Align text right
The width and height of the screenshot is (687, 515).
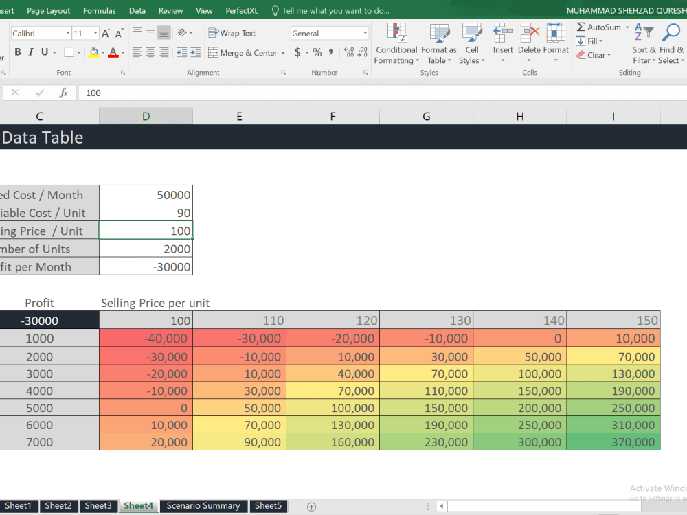pos(164,53)
